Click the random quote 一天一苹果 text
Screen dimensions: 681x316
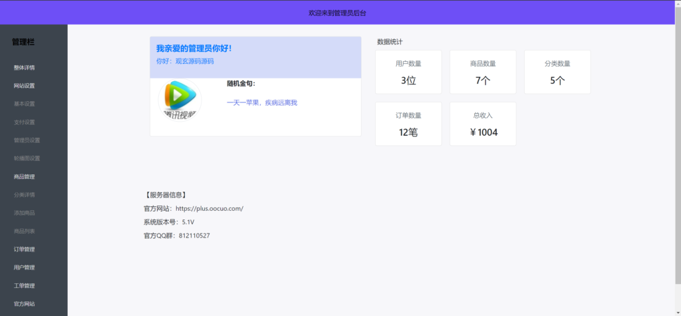(x=262, y=102)
